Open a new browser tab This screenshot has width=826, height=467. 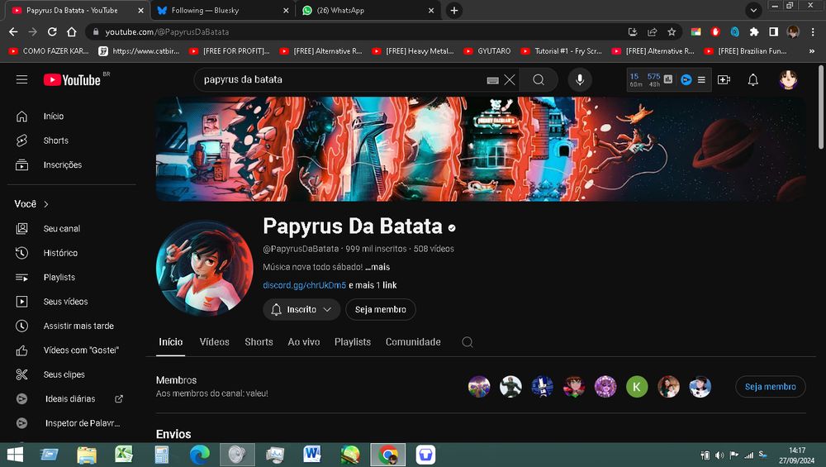pos(454,11)
